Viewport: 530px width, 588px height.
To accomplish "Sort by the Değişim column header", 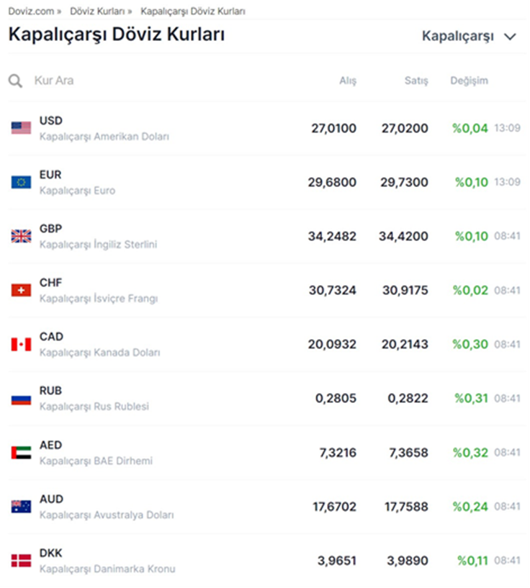I will click(x=469, y=81).
